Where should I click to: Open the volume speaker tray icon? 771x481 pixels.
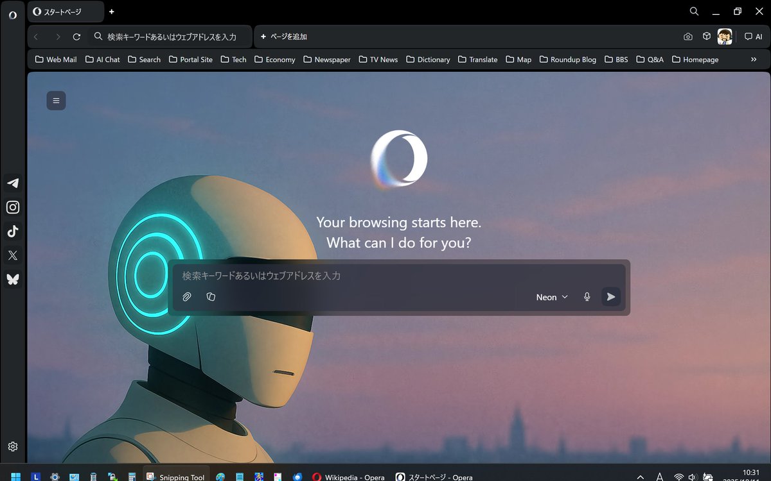click(693, 477)
